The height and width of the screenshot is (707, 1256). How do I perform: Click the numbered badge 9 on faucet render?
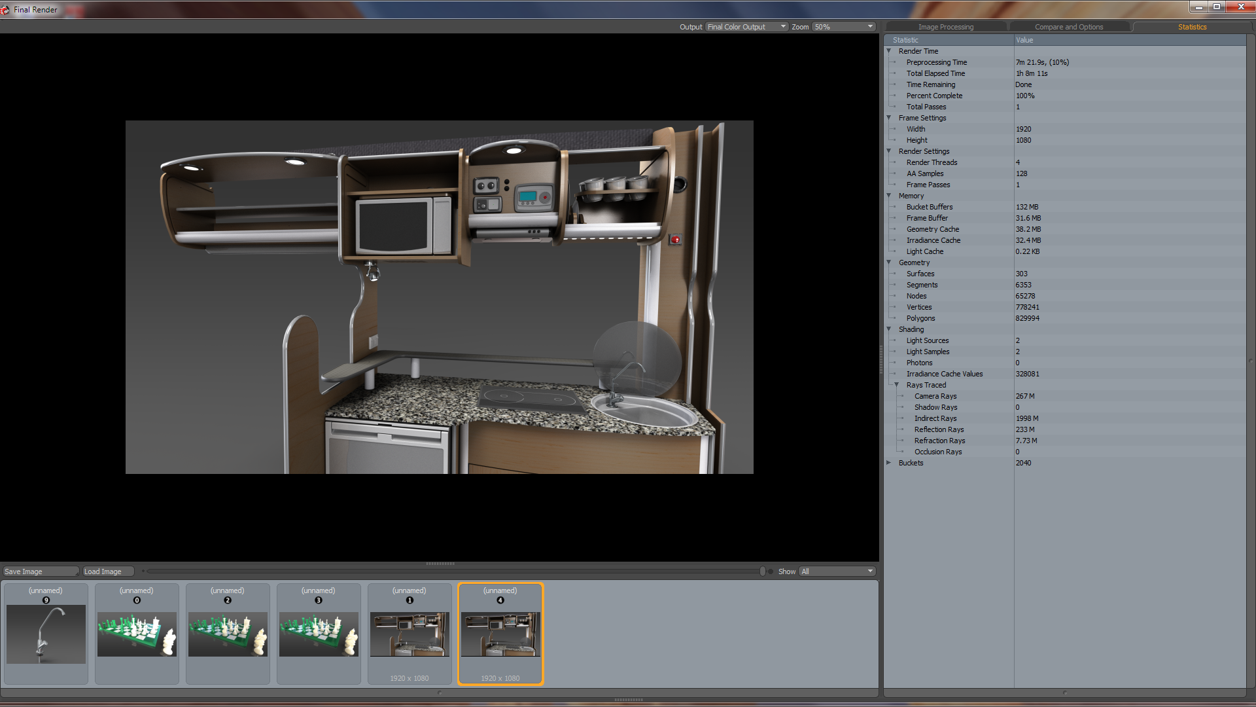[46, 600]
